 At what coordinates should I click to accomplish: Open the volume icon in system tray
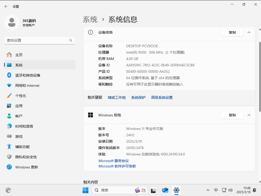230,190
